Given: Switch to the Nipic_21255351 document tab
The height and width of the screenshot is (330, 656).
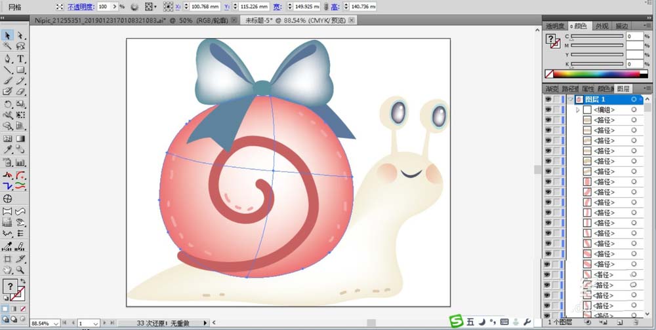Looking at the screenshot, I should pos(131,20).
